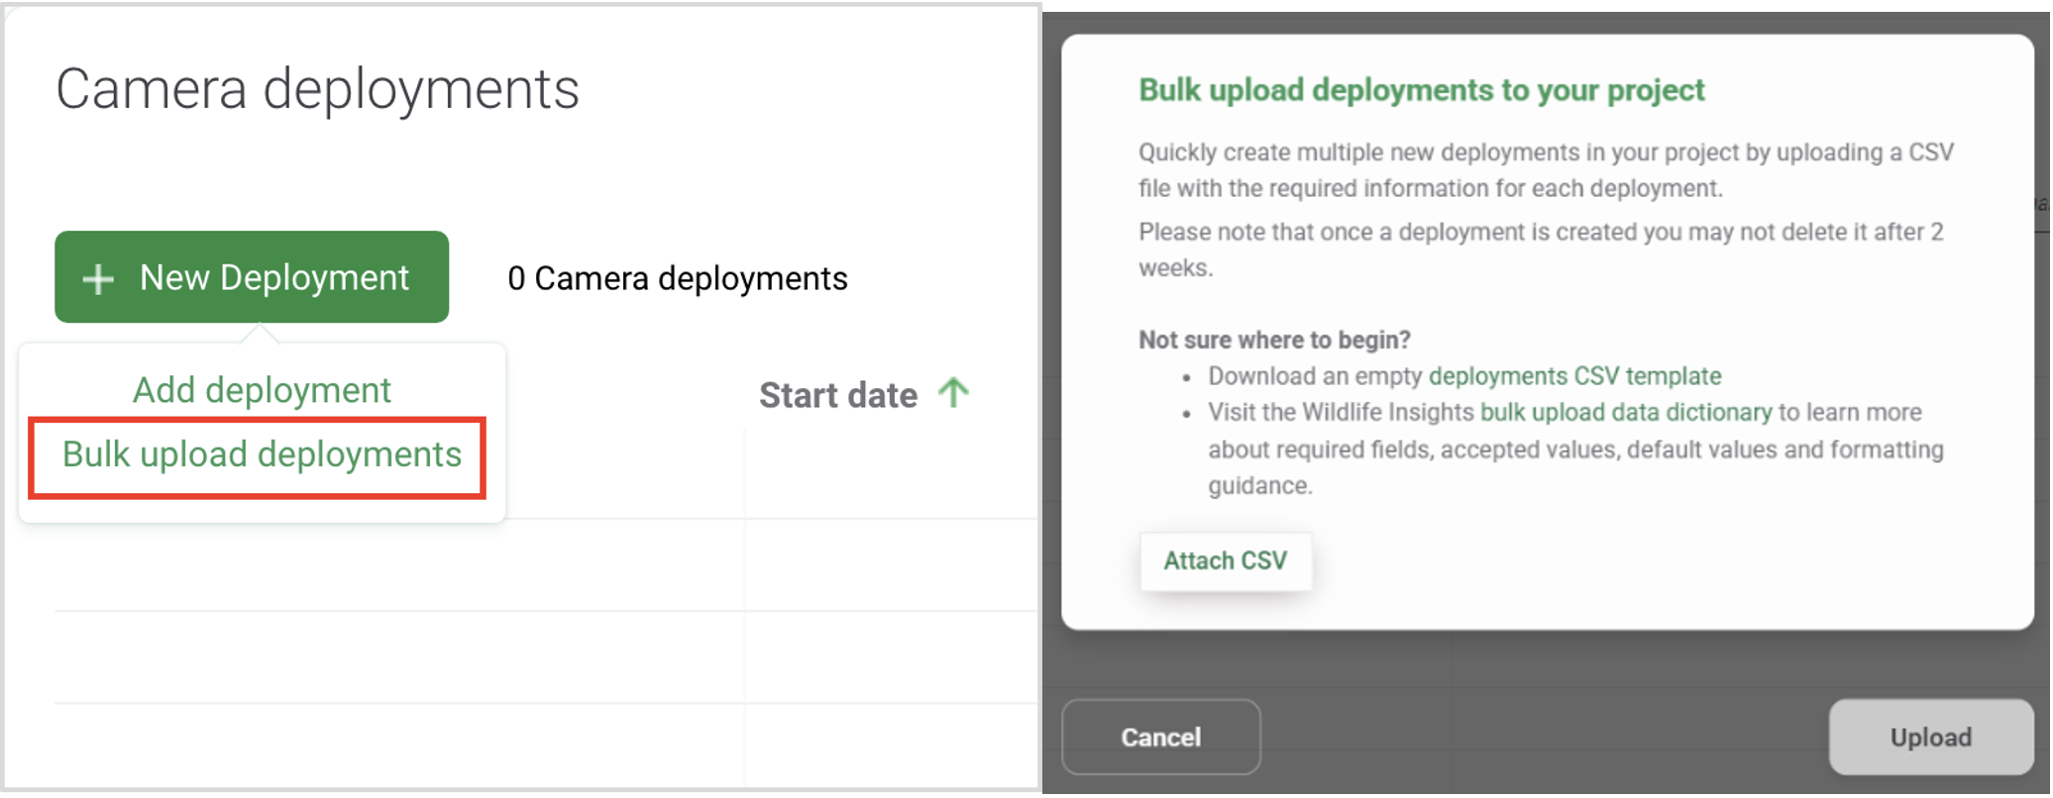
Task: Select Add deployment from the dropdown menu
Action: (x=262, y=390)
